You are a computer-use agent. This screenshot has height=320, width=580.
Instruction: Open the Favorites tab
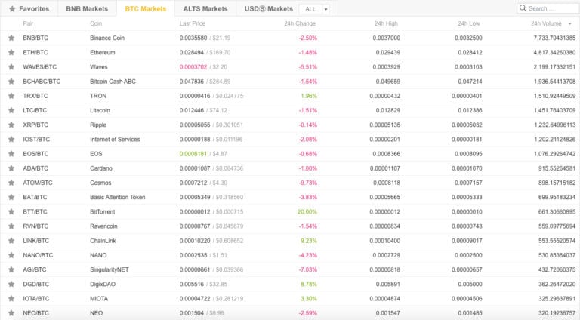click(x=29, y=8)
